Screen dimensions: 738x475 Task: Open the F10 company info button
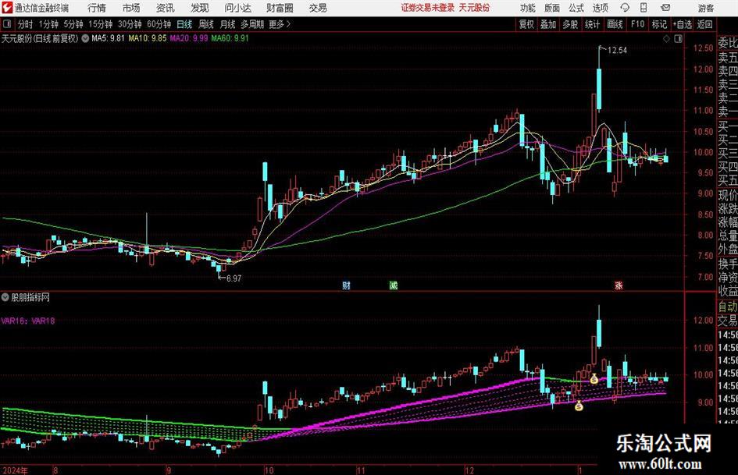638,24
